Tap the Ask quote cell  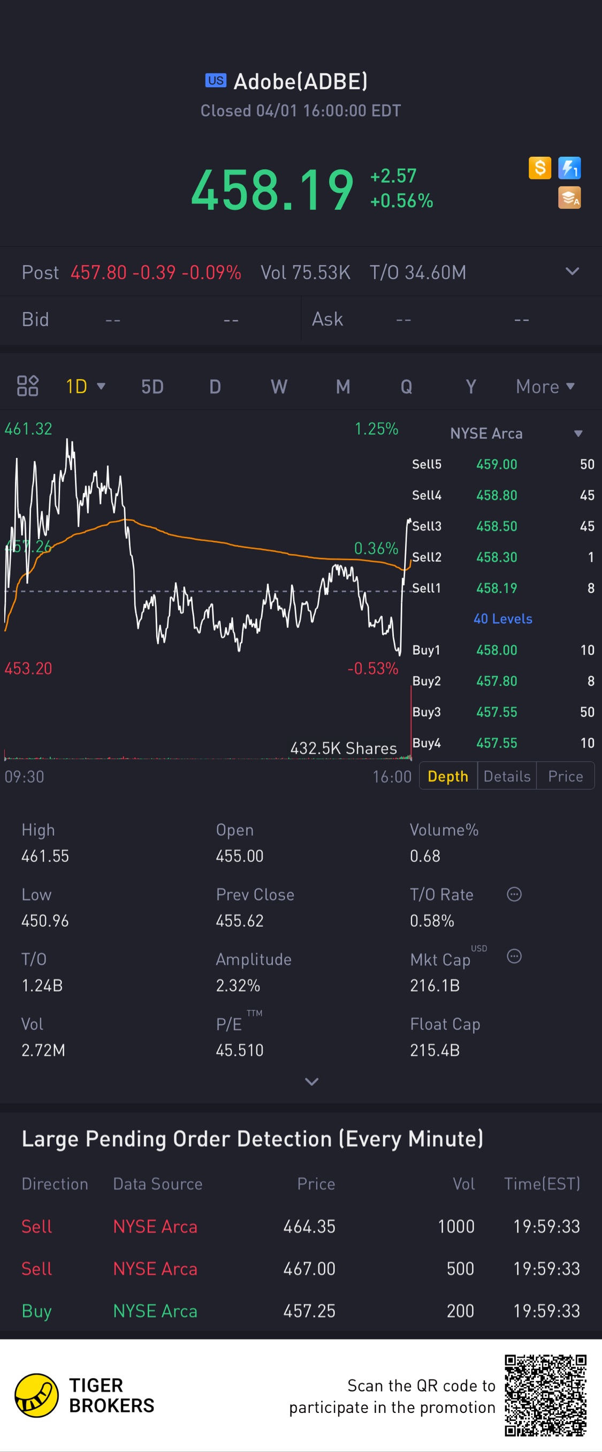(452, 320)
